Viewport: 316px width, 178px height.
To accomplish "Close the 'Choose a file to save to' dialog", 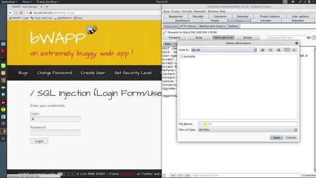I will click(x=296, y=43).
